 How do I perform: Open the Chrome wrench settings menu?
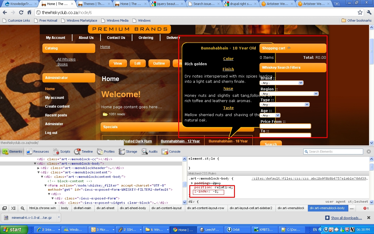369,13
